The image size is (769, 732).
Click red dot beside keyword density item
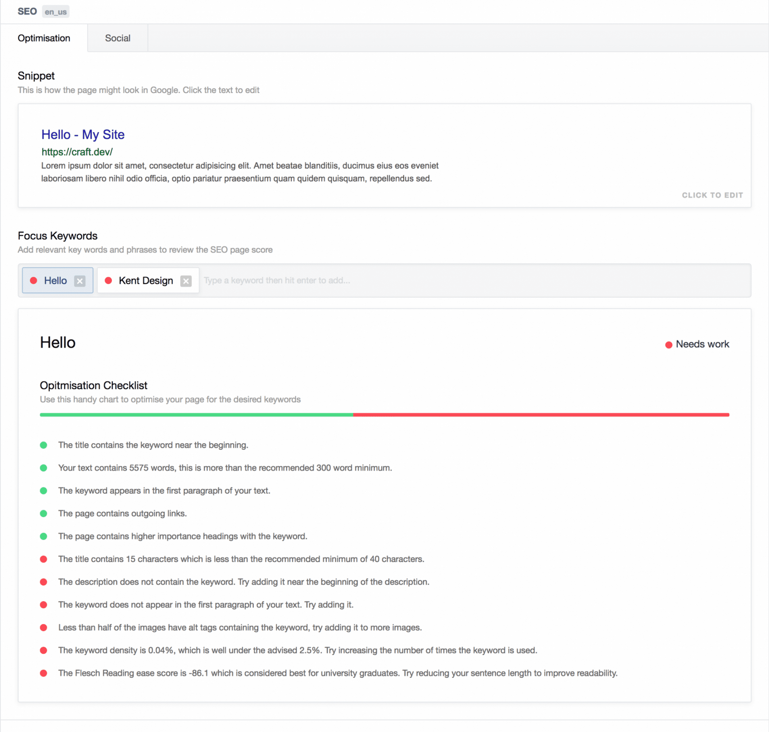point(44,651)
